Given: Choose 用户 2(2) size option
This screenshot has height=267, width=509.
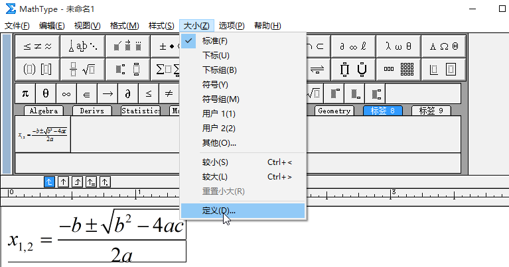Looking at the screenshot, I should tap(243, 129).
